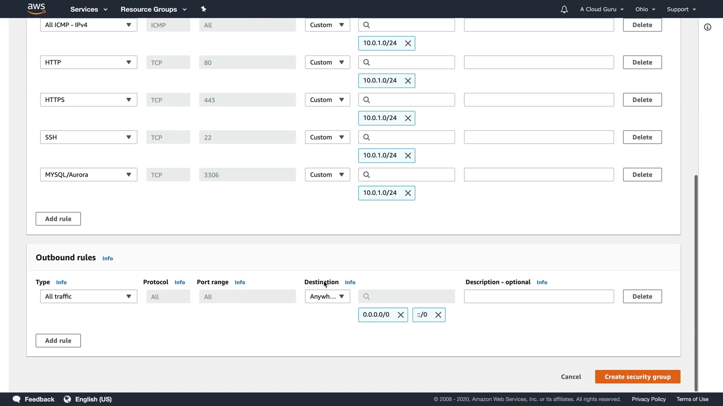
Task: Remove the 0.0.0.0/0 destination tag
Action: click(401, 315)
